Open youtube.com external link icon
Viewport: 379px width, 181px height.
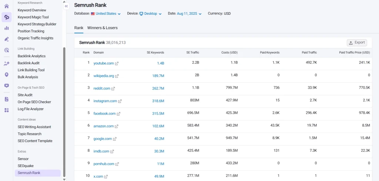117,64
